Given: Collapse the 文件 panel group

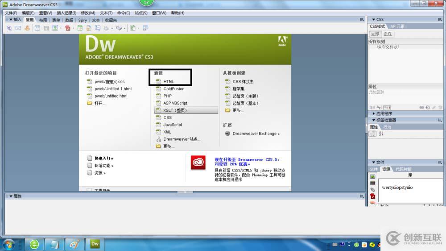Looking at the screenshot, I should (x=373, y=162).
